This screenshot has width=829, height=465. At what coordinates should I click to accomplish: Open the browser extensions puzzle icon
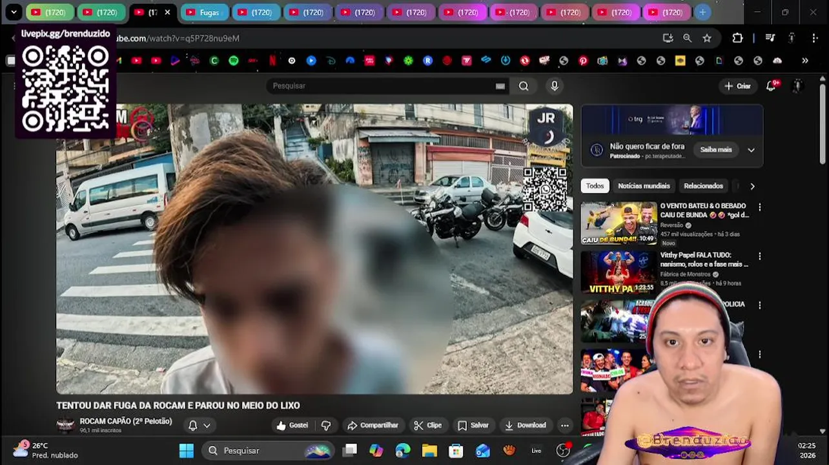click(x=737, y=38)
